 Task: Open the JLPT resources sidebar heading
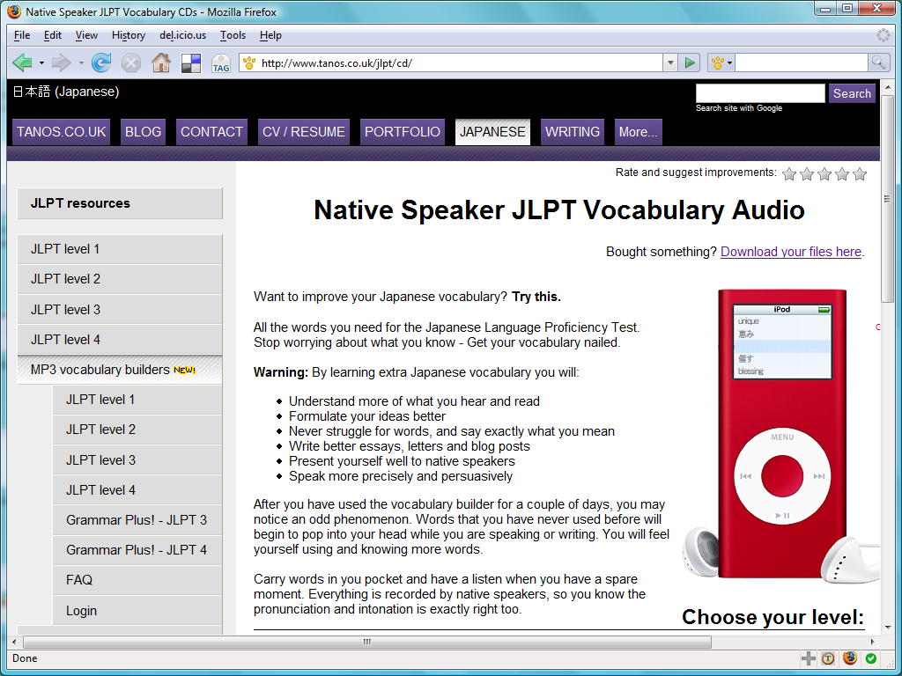point(120,203)
